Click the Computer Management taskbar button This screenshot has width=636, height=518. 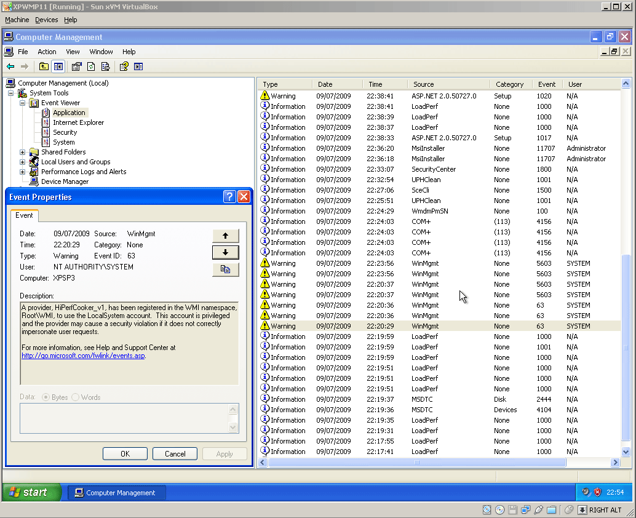coord(116,492)
